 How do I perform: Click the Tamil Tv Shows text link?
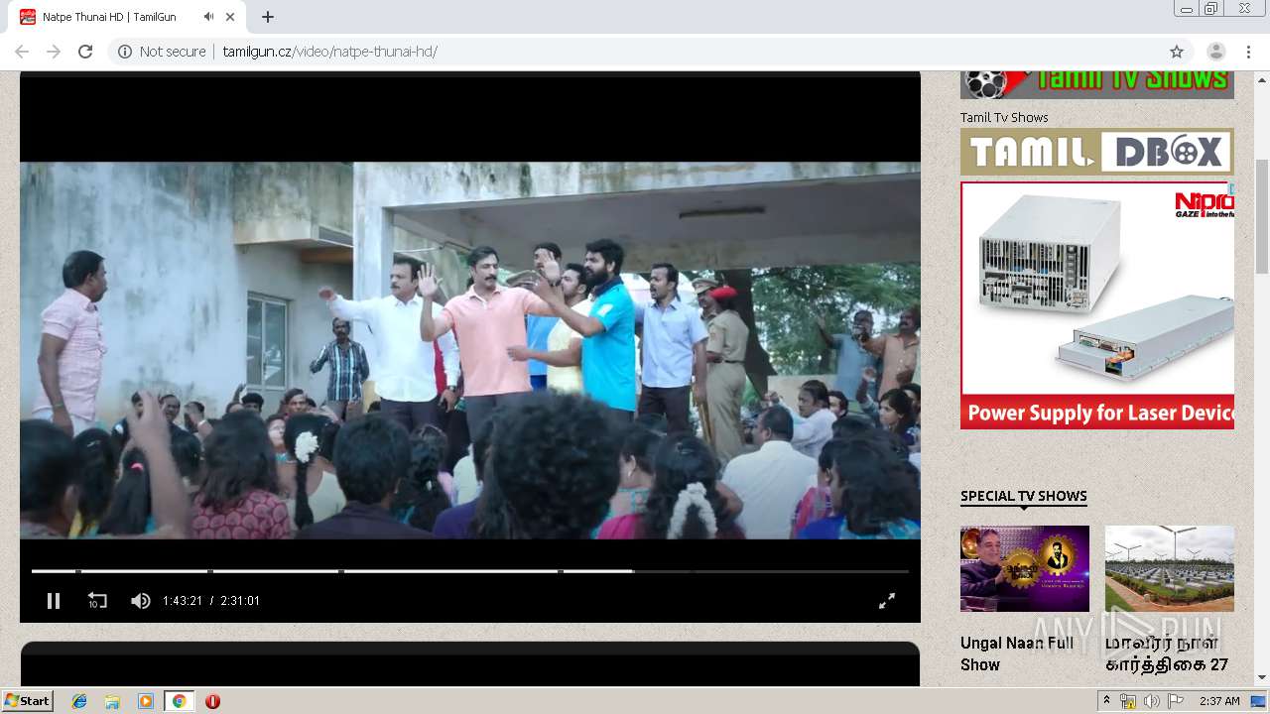click(x=1004, y=117)
